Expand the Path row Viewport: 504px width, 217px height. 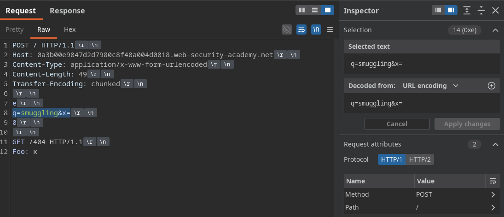(422, 207)
